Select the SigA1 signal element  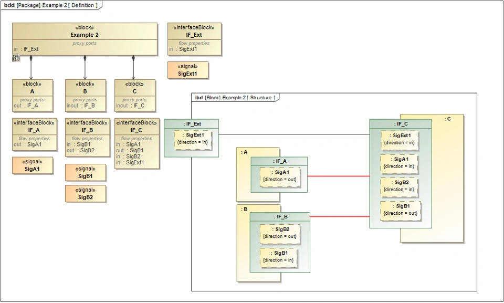coord(33,165)
